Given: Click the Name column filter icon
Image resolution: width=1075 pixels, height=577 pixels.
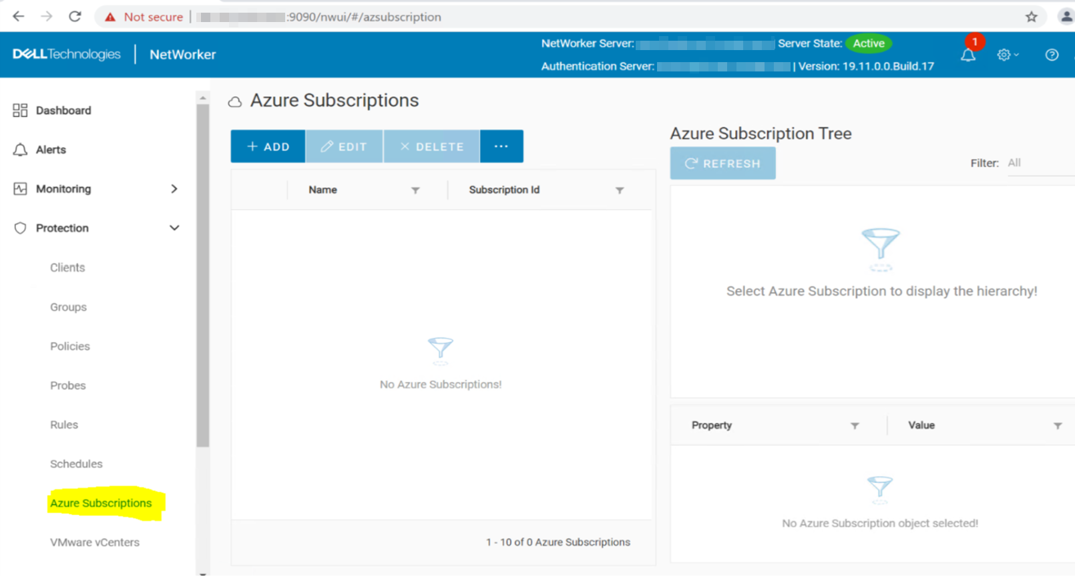Looking at the screenshot, I should [x=415, y=190].
